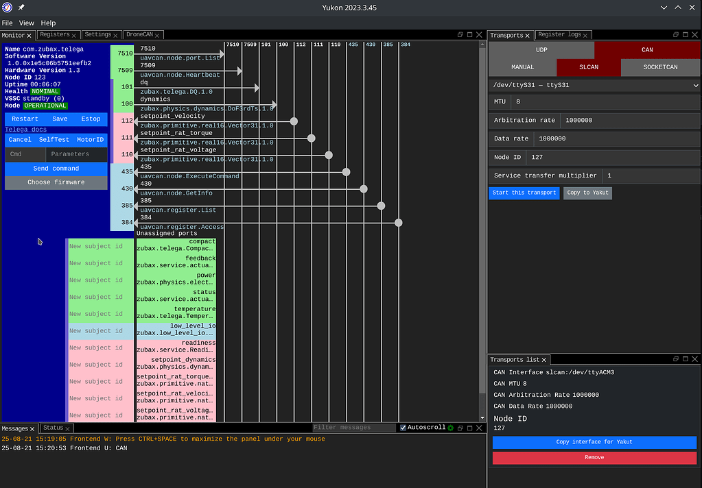The width and height of the screenshot is (702, 488).
Task: Click the MotorID button
Action: click(x=90, y=140)
